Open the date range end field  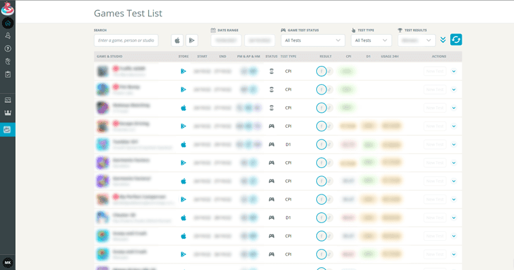click(x=260, y=40)
